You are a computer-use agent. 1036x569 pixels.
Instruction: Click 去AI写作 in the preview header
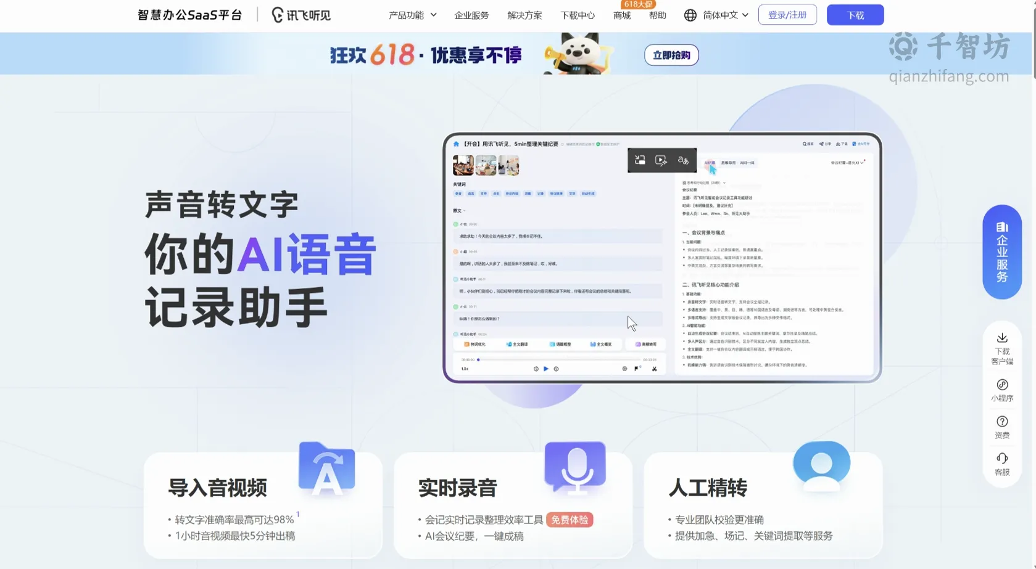(861, 144)
